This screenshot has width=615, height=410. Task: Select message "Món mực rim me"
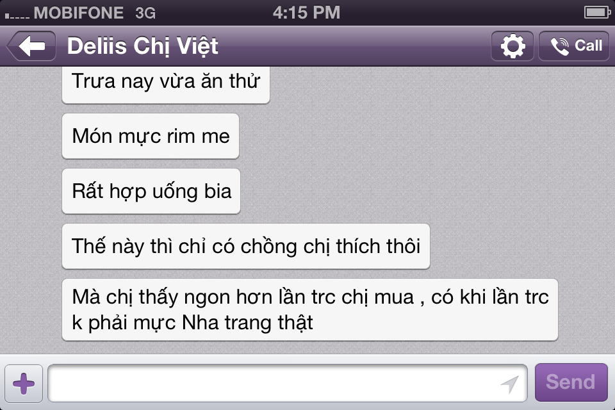[151, 136]
